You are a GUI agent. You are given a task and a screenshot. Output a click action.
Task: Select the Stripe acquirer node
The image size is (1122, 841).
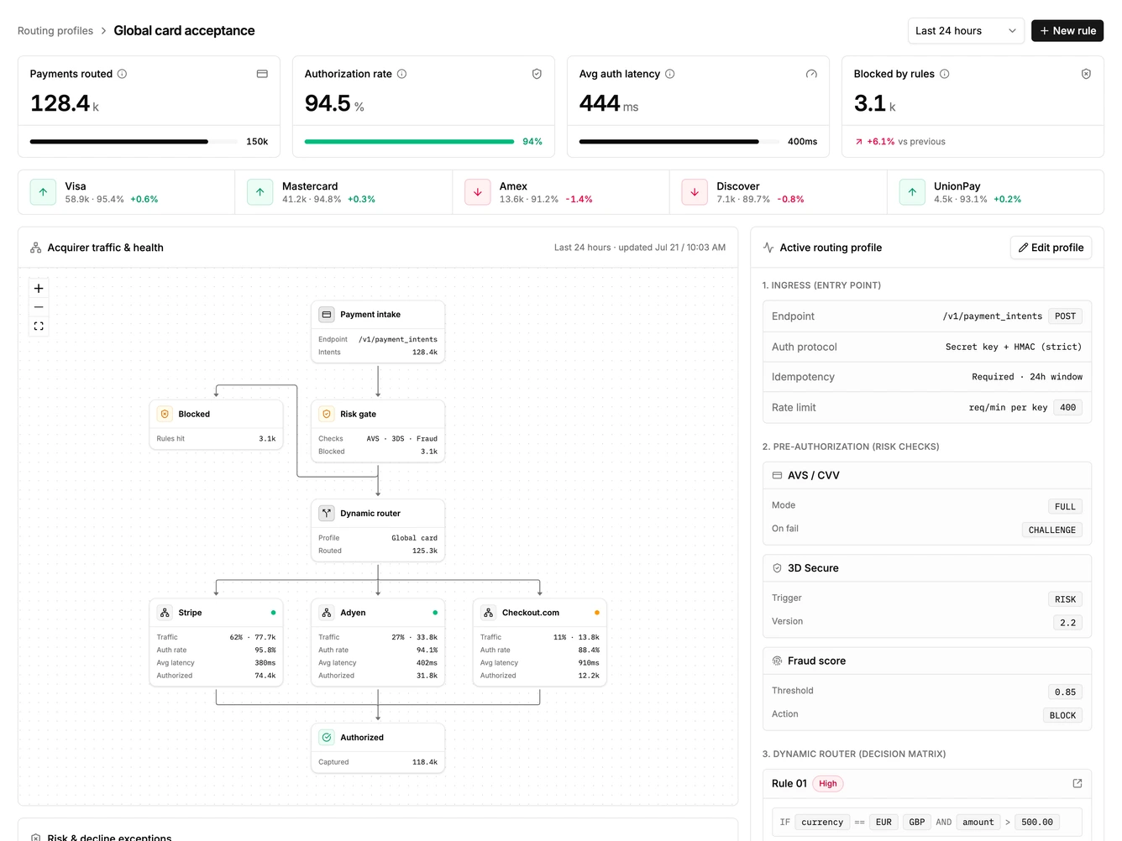point(216,642)
